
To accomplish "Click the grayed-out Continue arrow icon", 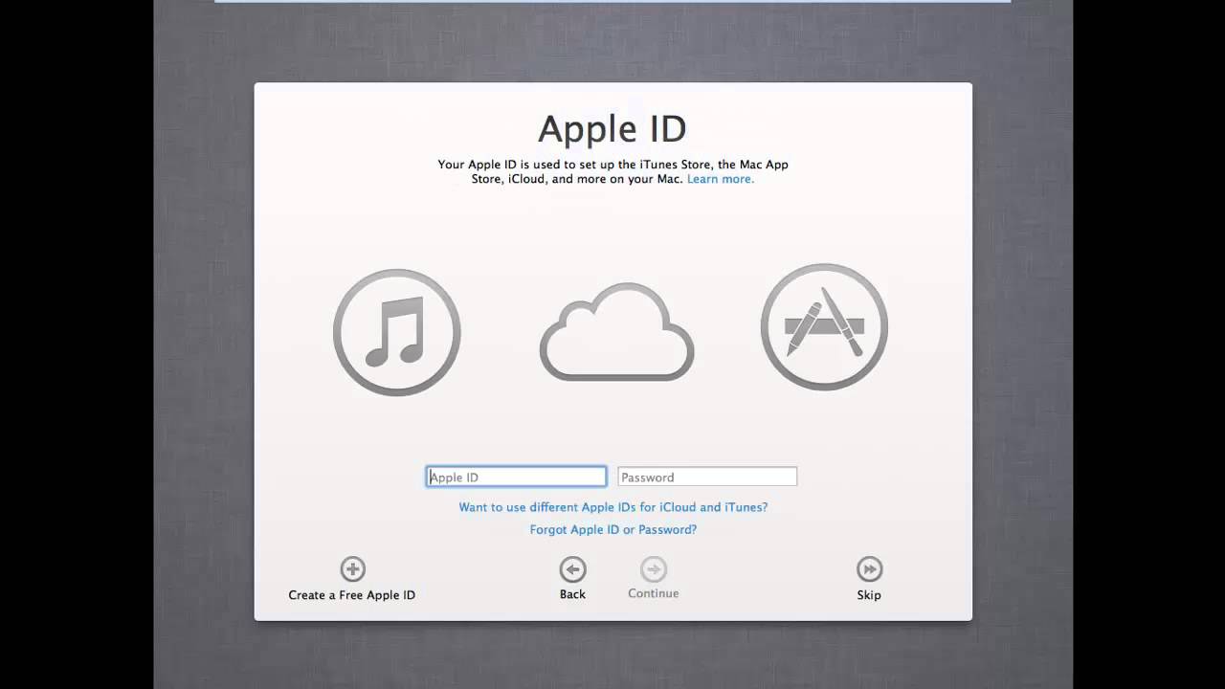I will click(x=654, y=569).
